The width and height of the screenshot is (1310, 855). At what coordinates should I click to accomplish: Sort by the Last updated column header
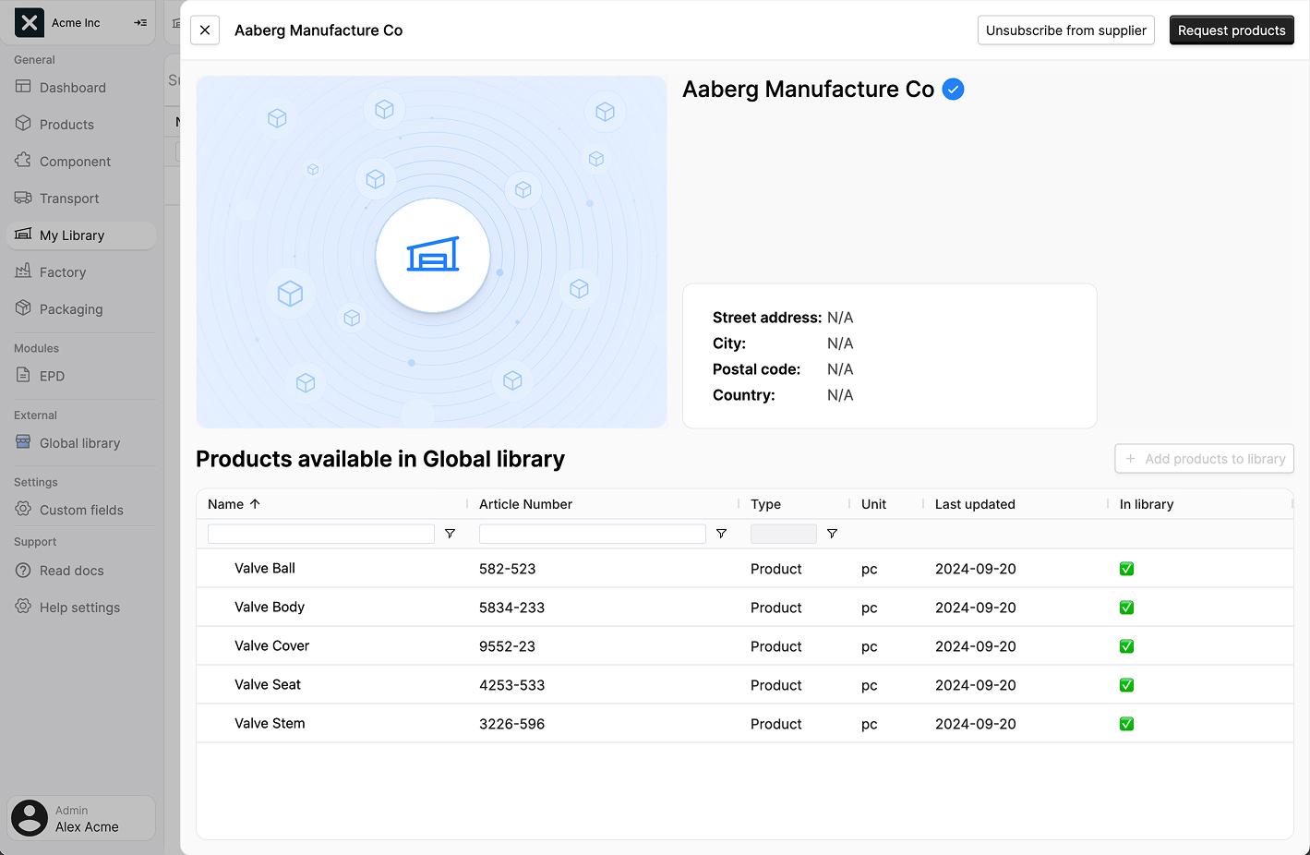[x=975, y=504]
